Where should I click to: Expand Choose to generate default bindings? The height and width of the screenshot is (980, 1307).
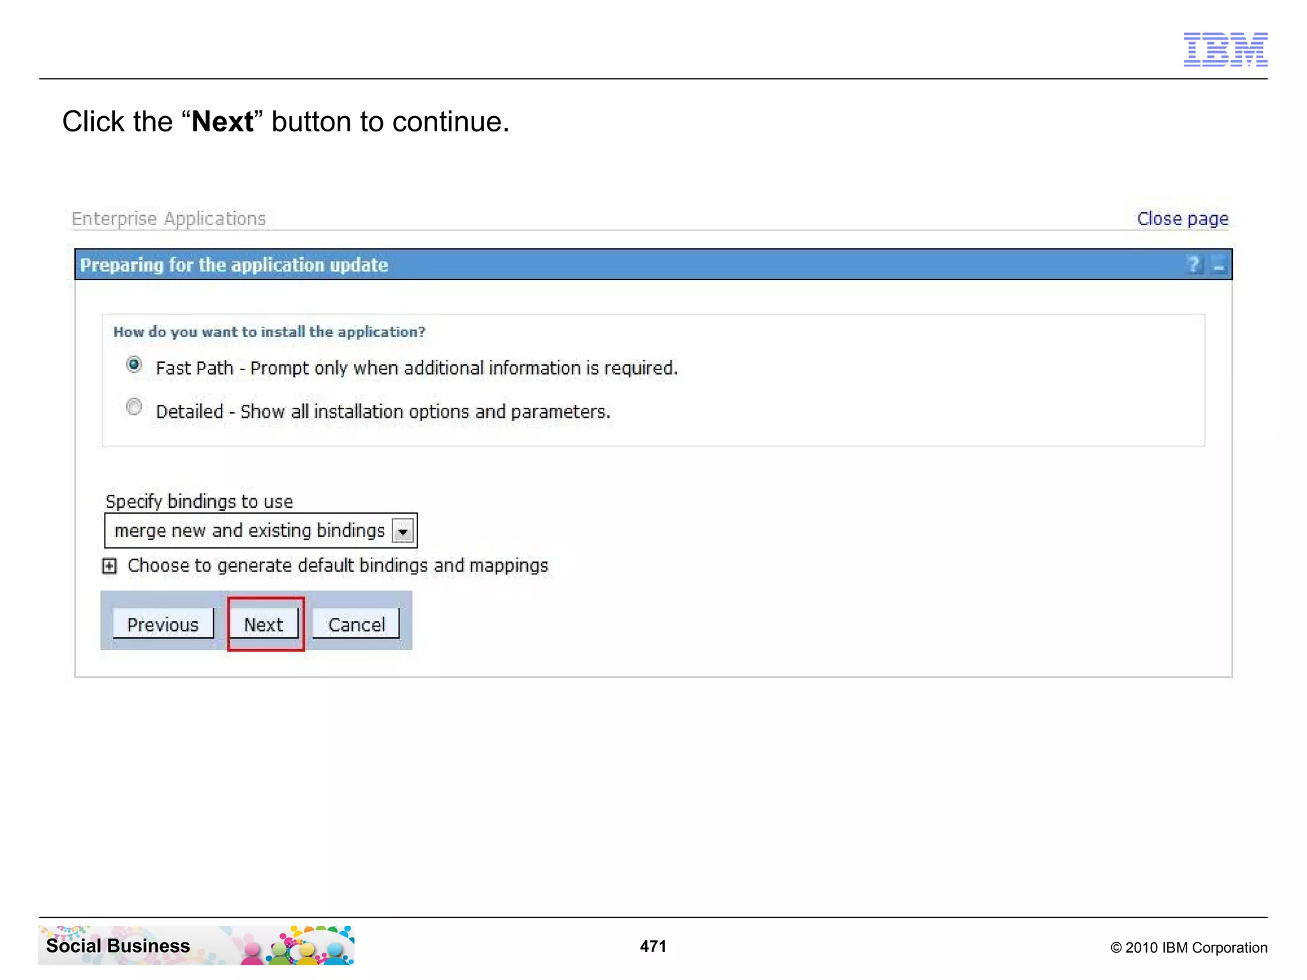coord(110,566)
